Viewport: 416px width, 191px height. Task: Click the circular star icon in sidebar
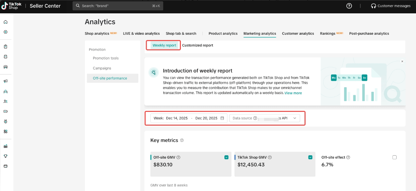pos(5,32)
